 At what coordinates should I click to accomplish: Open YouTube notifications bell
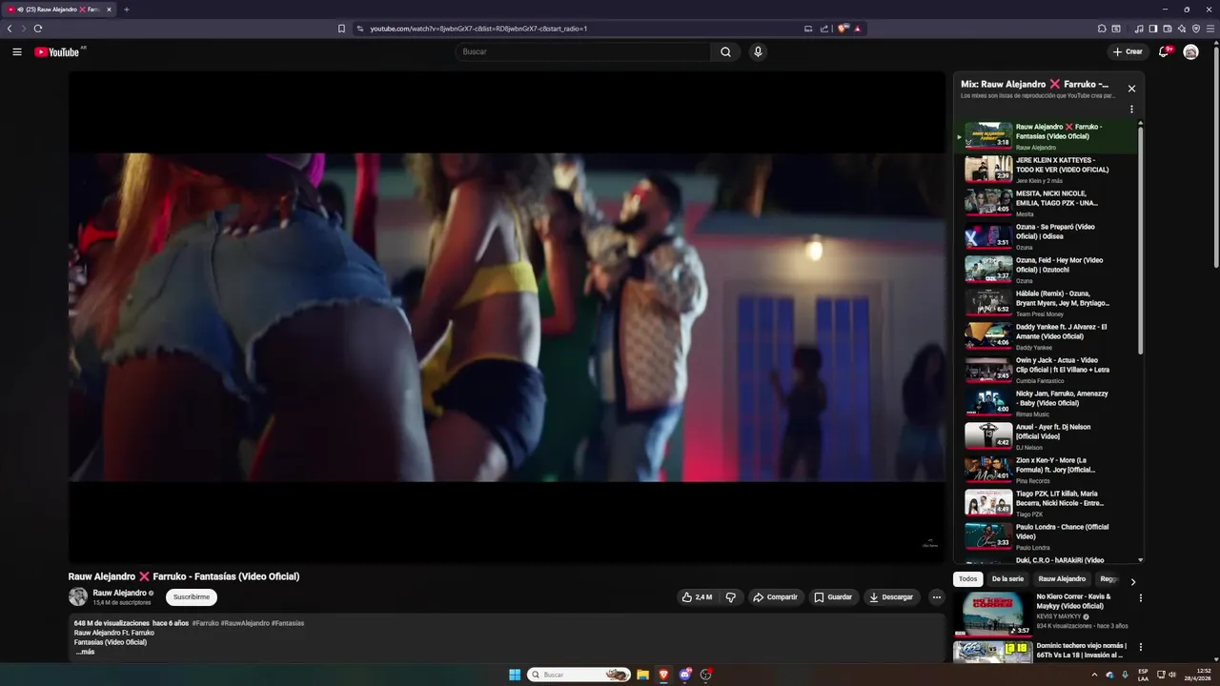click(1164, 51)
